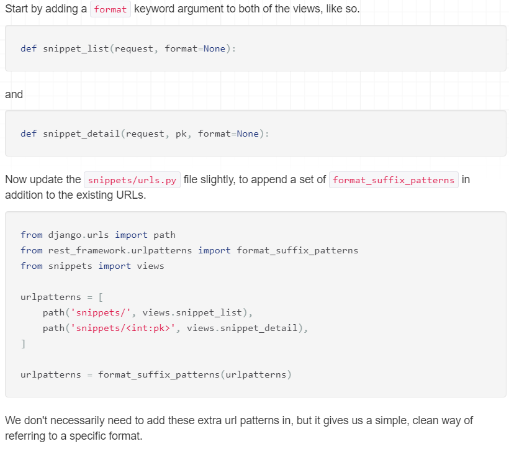This screenshot has height=449, width=509.
Task: Click the standalone word 'and' between code blocks
Action: coord(14,94)
